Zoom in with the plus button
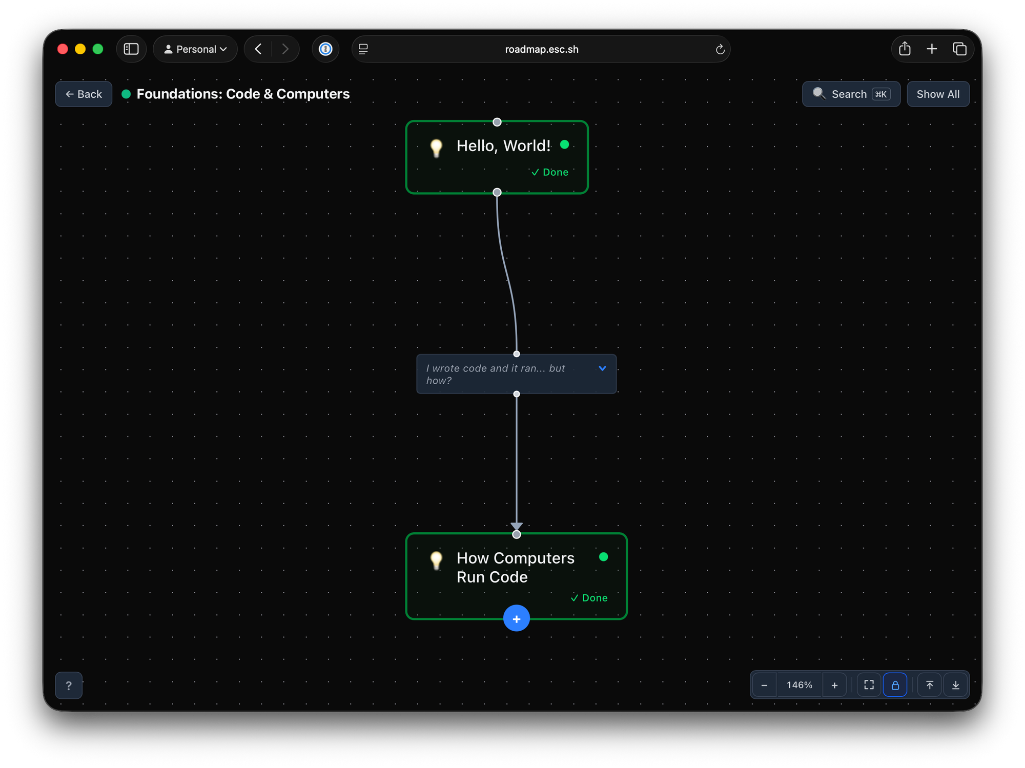1025x768 pixels. [x=834, y=685]
